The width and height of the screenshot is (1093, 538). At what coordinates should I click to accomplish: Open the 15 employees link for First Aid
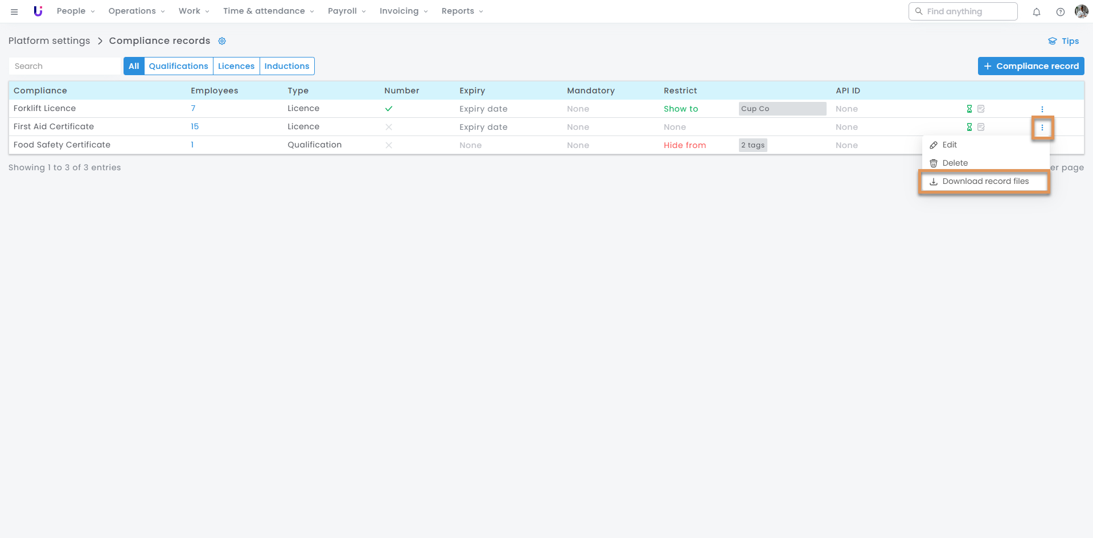(x=195, y=126)
